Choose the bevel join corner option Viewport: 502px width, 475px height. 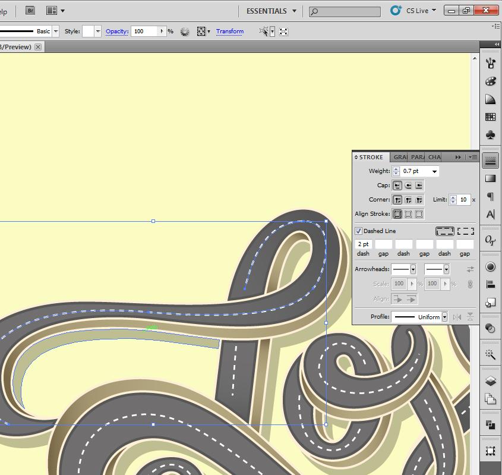(419, 200)
